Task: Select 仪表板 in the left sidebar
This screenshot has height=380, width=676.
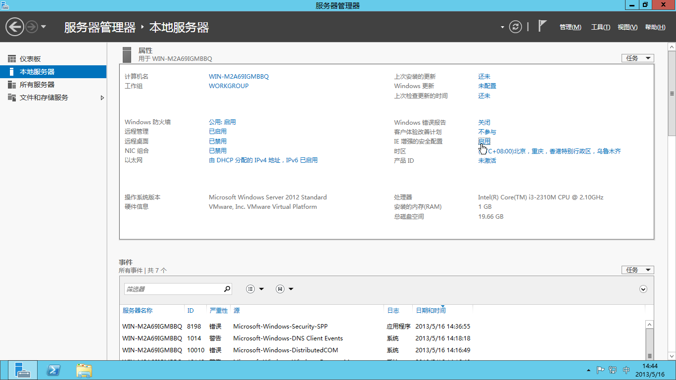Action: coord(30,59)
